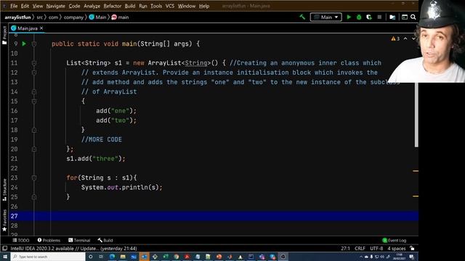Click com in the navigation breadcrumb
This screenshot has height=261, width=465.
coord(53,17)
